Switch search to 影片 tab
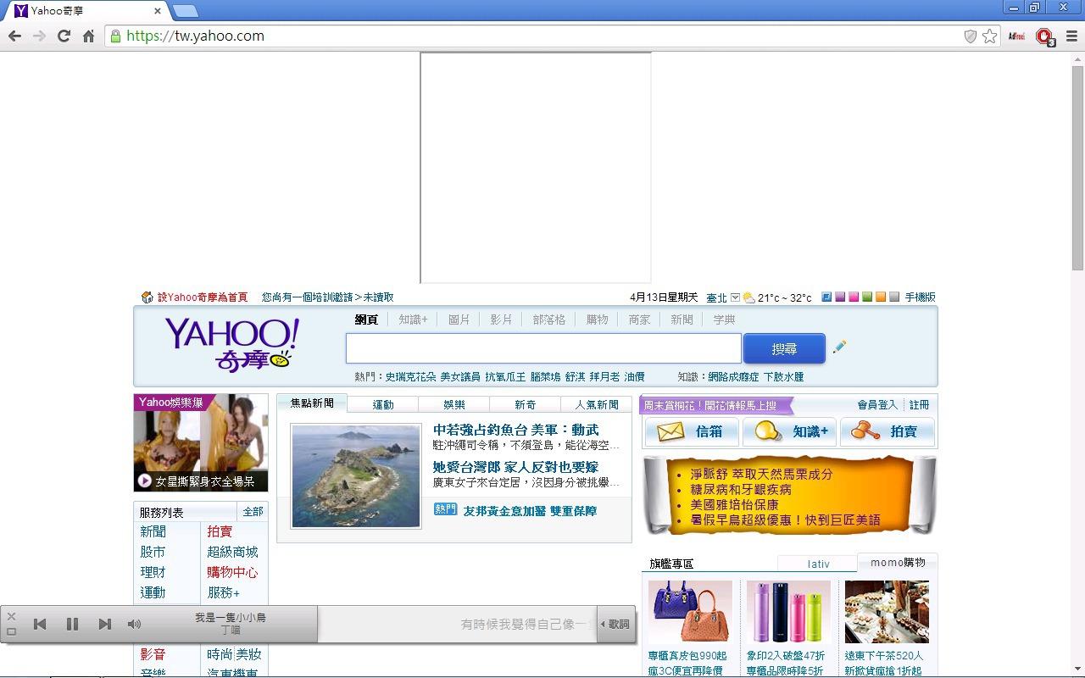 [x=501, y=320]
